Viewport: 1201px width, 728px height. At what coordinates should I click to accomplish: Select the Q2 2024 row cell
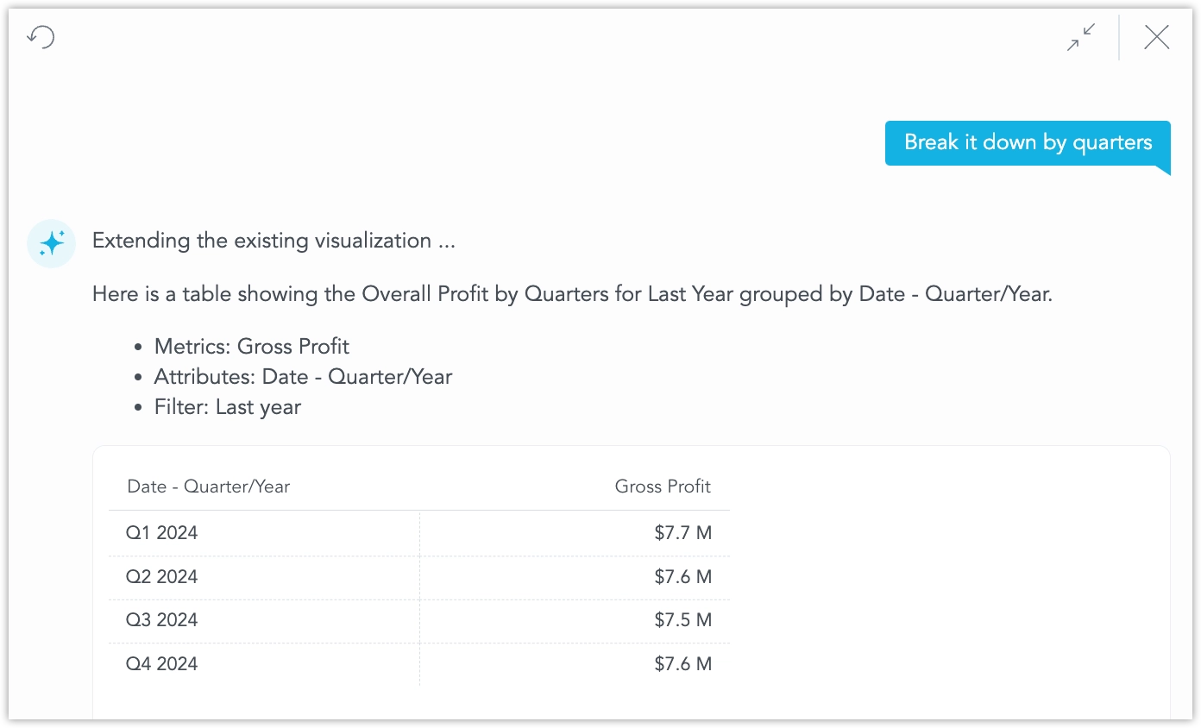162,577
